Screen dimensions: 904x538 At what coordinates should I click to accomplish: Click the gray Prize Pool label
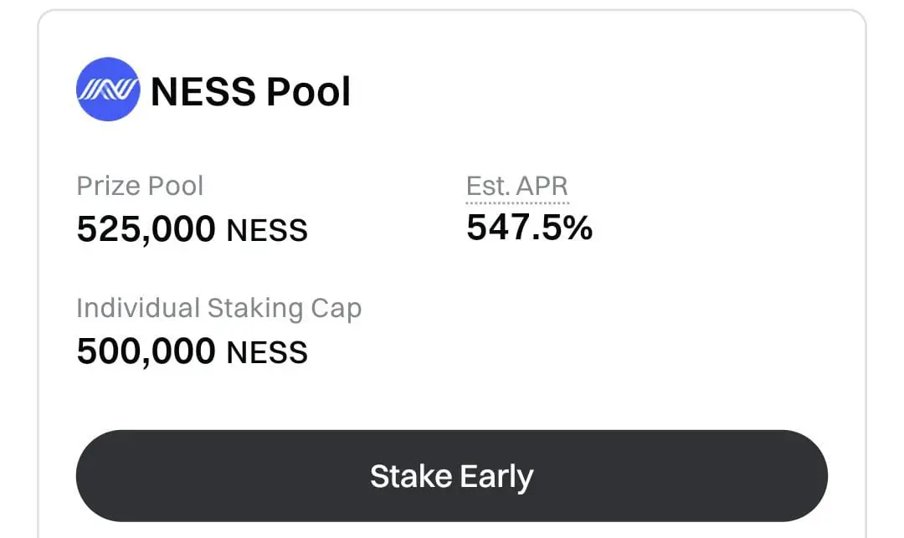tap(140, 186)
